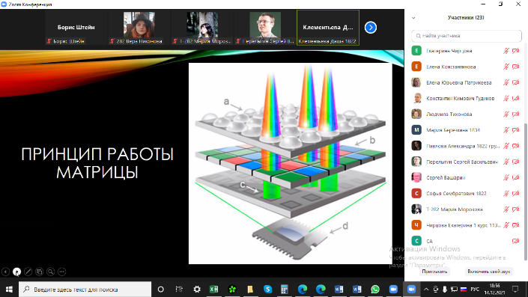
Task: Go to the previous slide in slideshow
Action: (5, 272)
